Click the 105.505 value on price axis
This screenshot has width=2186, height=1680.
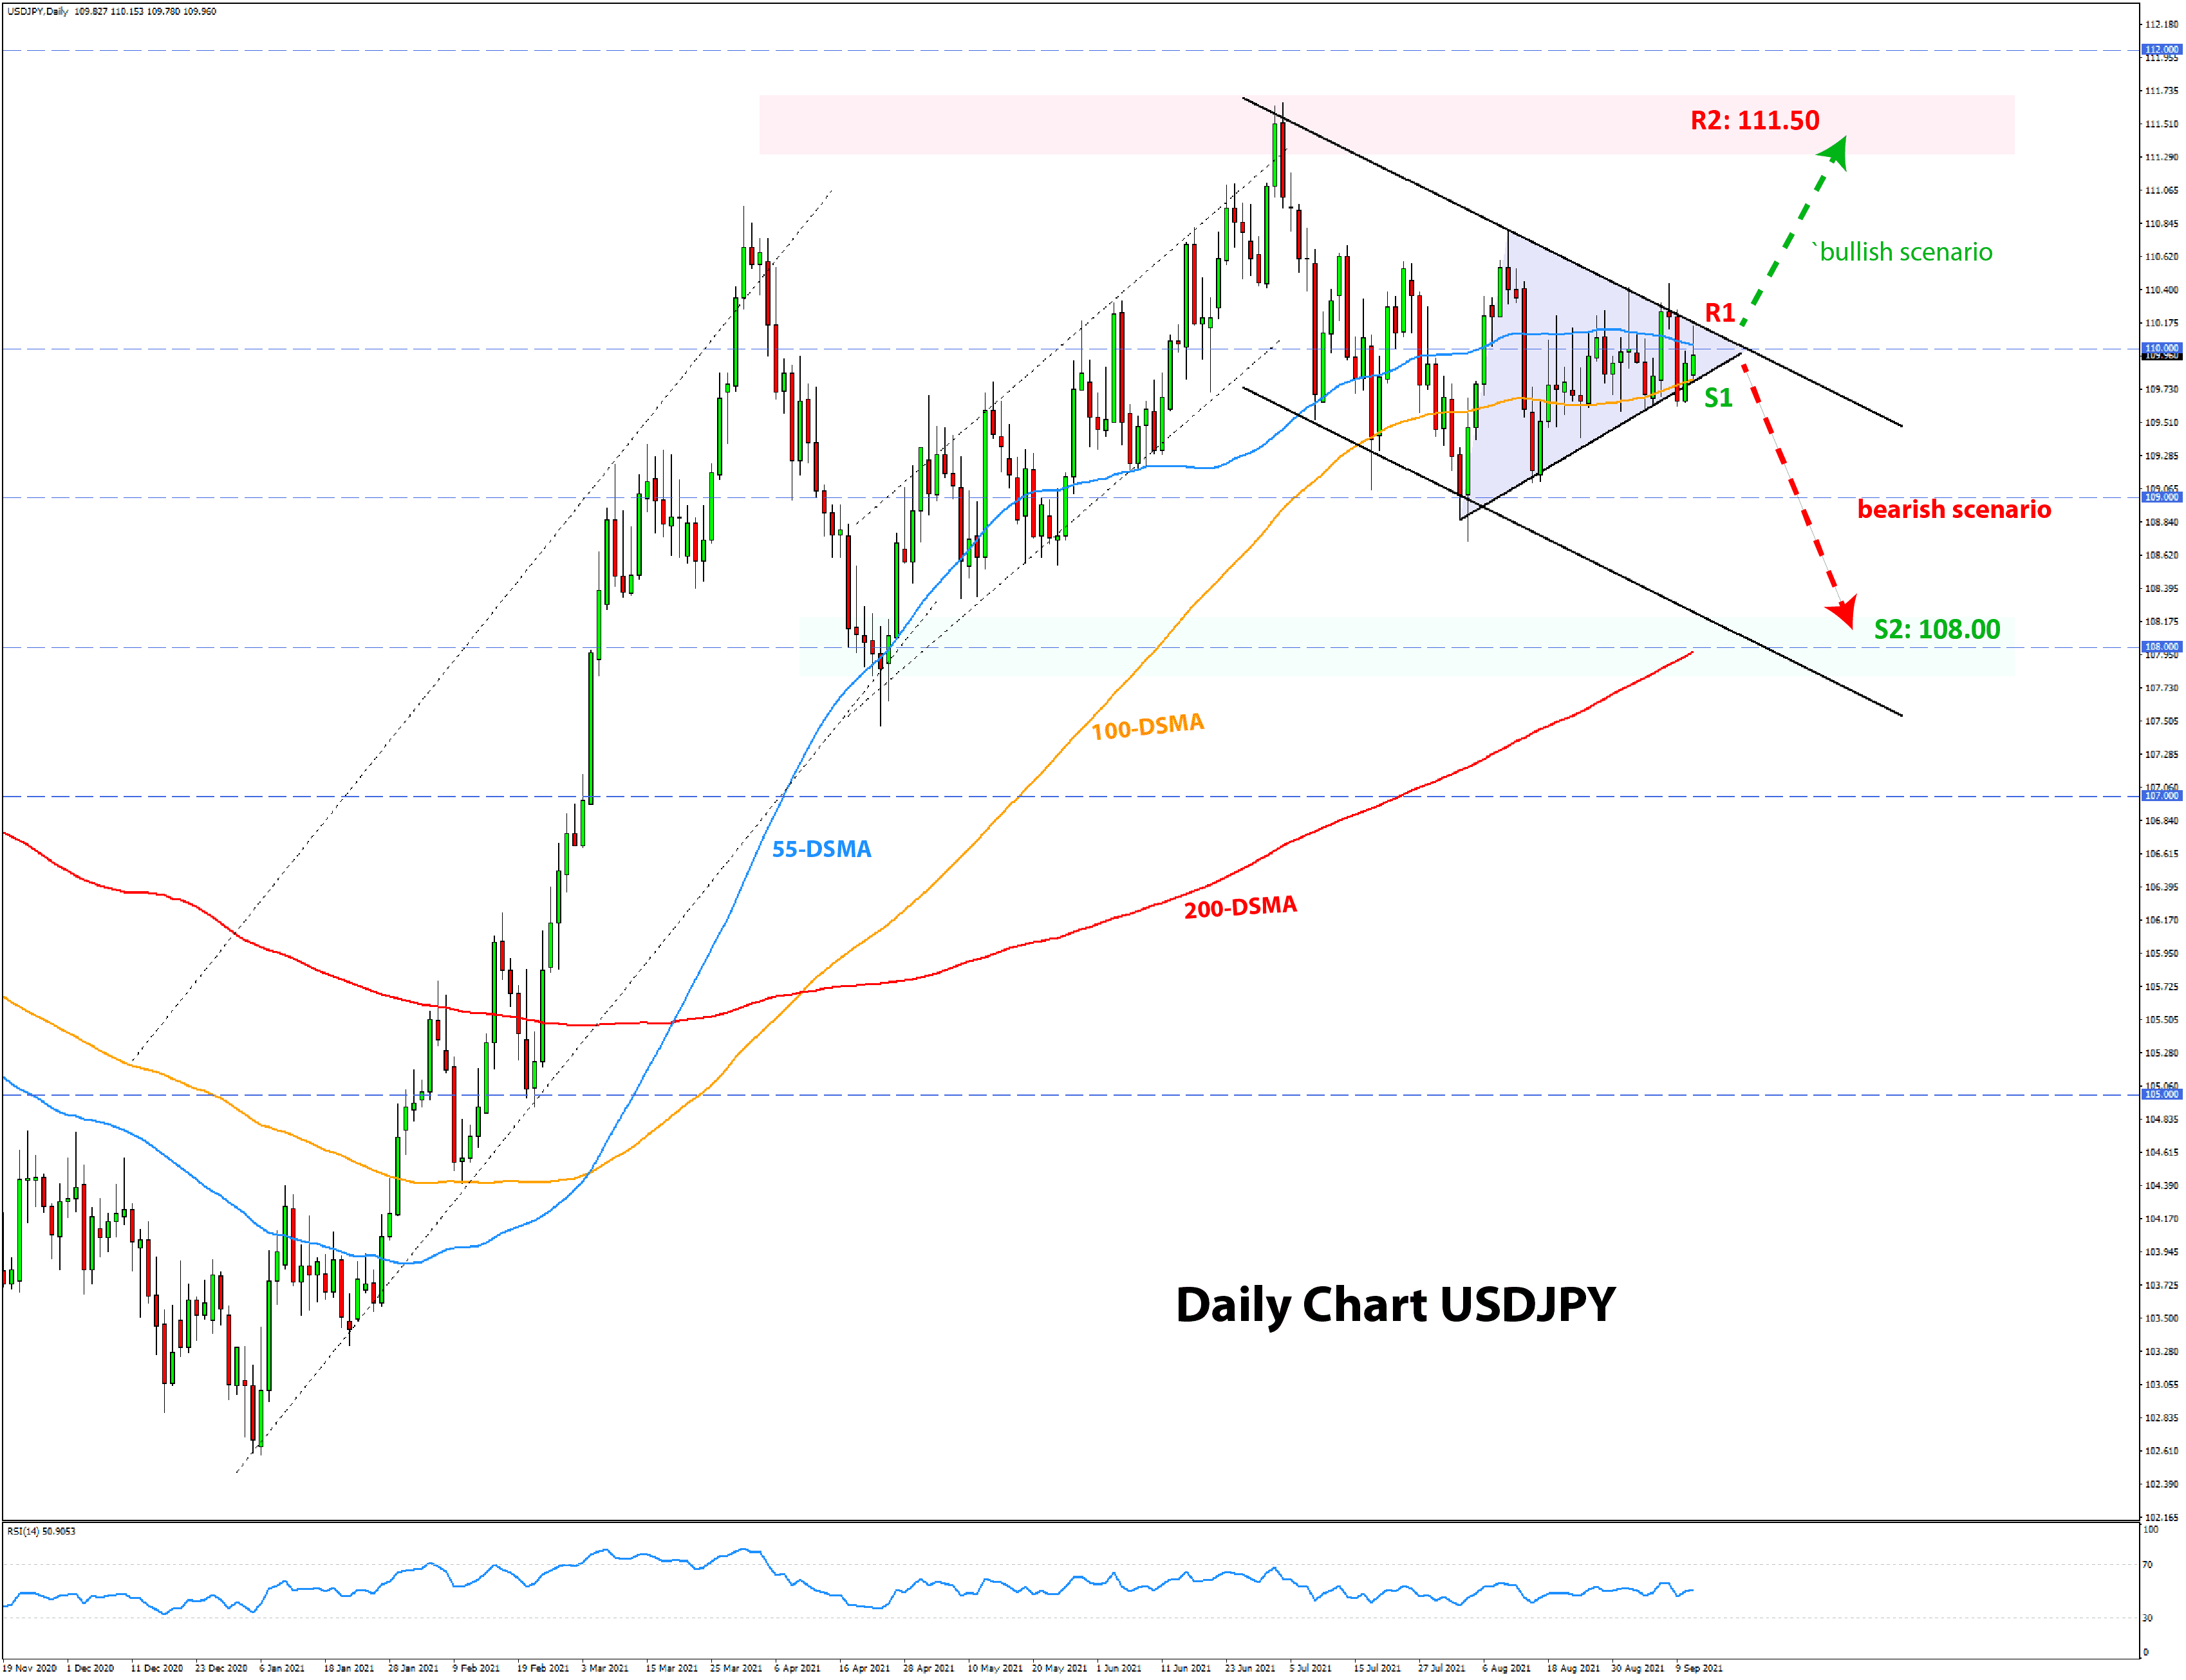pyautogui.click(x=2161, y=1020)
